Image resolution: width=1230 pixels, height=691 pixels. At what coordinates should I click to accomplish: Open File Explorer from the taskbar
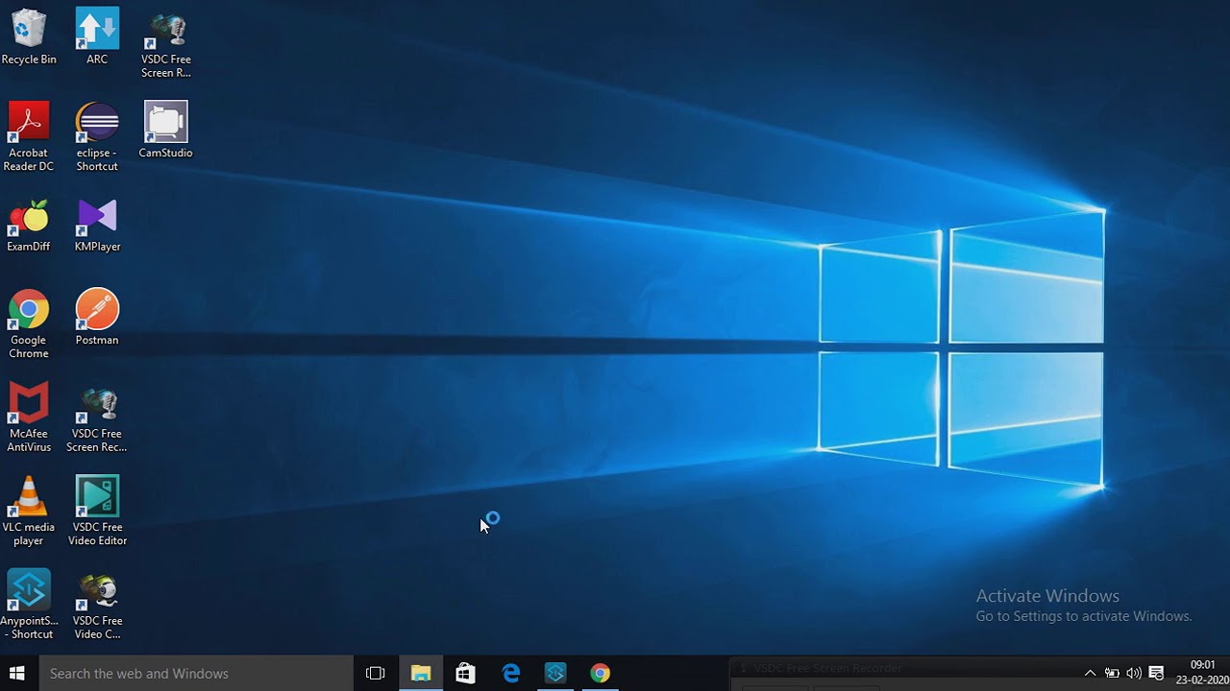click(x=421, y=674)
